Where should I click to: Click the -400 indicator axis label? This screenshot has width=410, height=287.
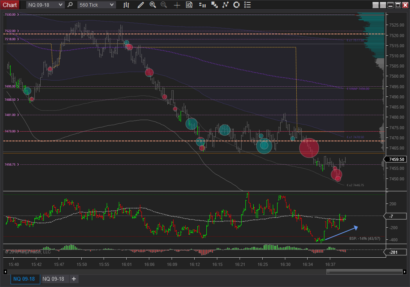(393, 240)
